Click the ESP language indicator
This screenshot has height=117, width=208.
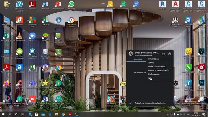pos(188,114)
